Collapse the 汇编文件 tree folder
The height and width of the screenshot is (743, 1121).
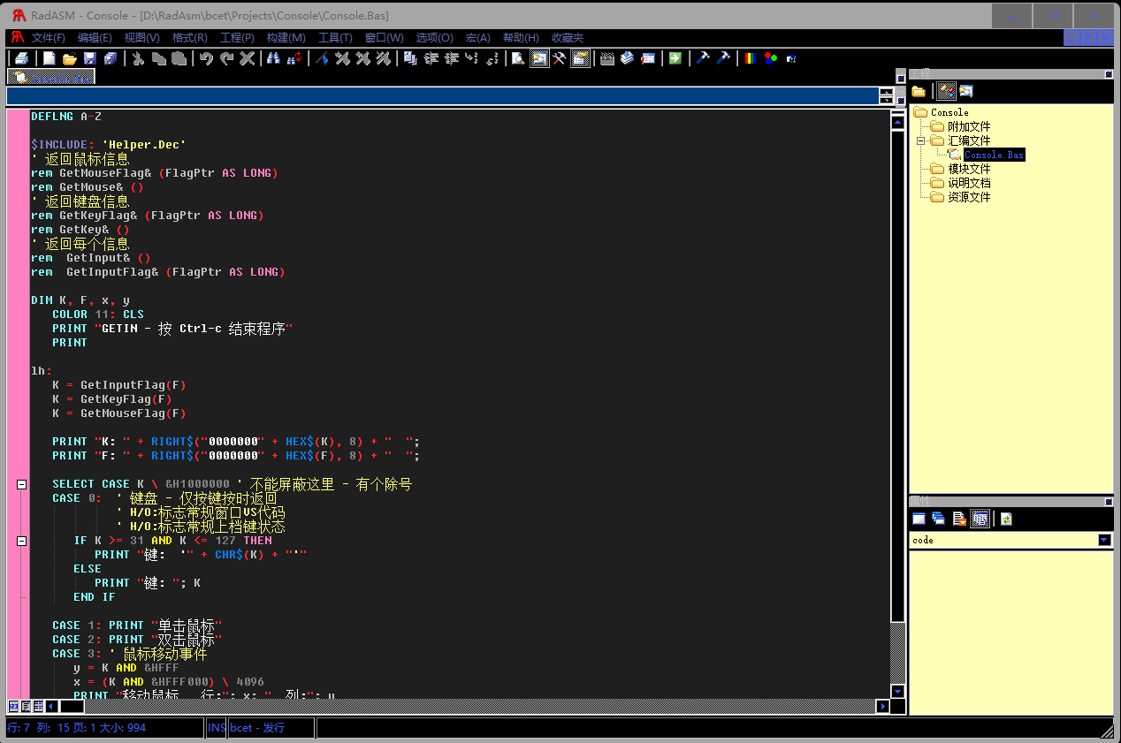[x=919, y=140]
